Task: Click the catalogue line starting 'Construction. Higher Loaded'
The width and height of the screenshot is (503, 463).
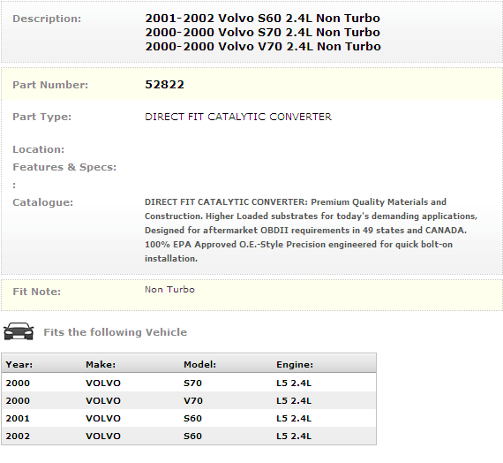Action: pos(311,216)
